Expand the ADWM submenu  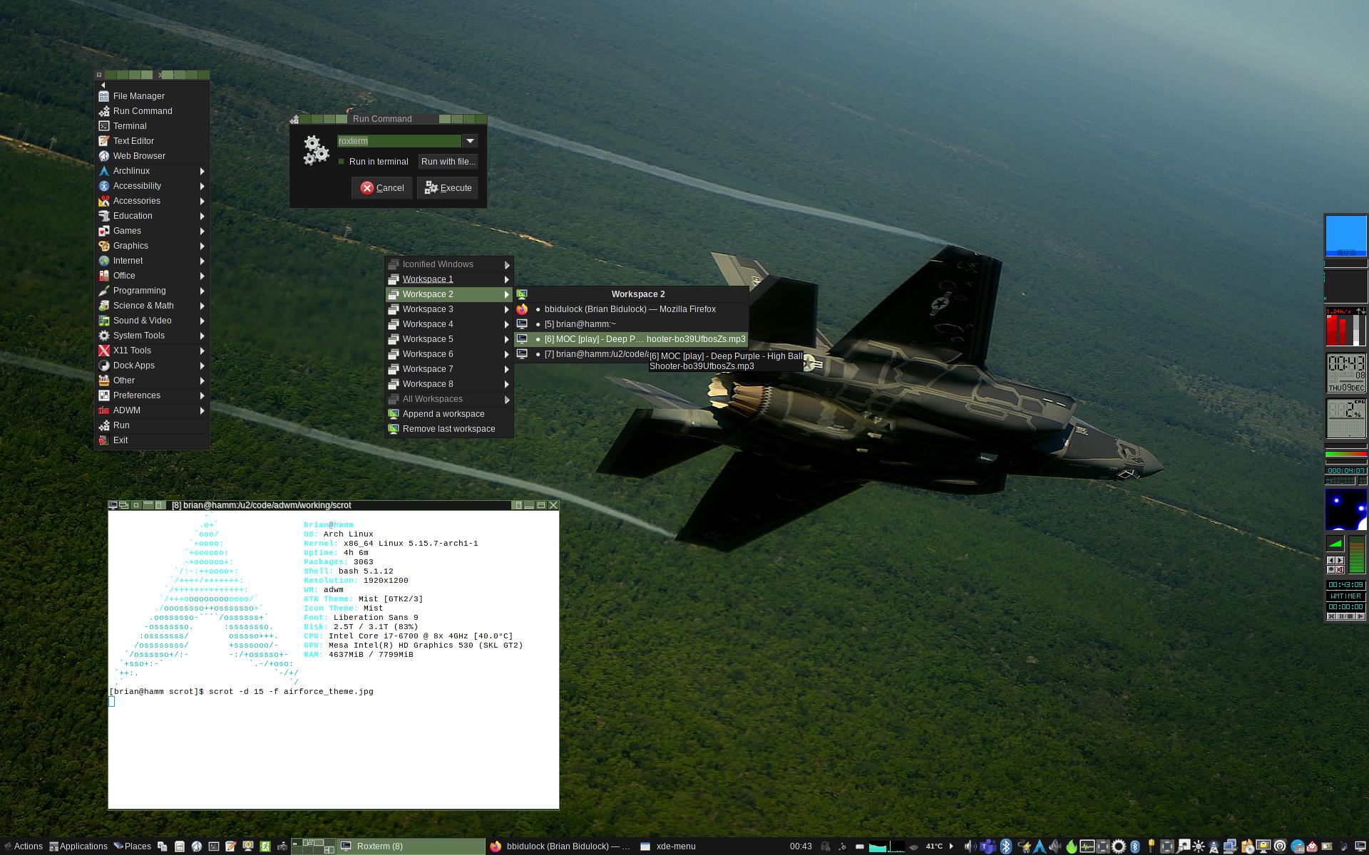click(x=152, y=410)
